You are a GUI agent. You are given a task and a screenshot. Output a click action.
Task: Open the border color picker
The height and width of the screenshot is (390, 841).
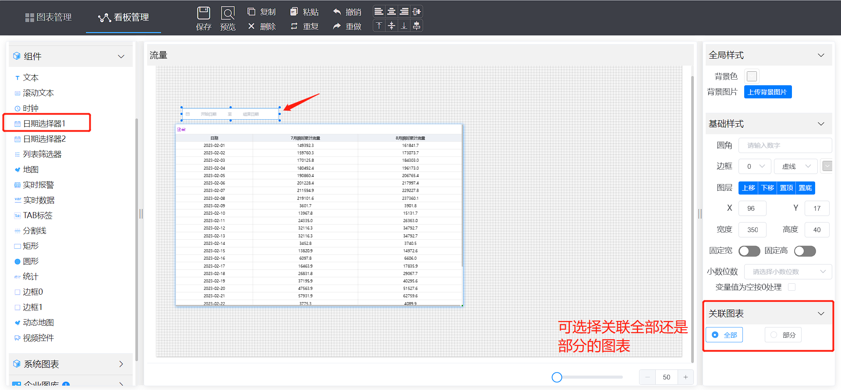pyautogui.click(x=827, y=166)
